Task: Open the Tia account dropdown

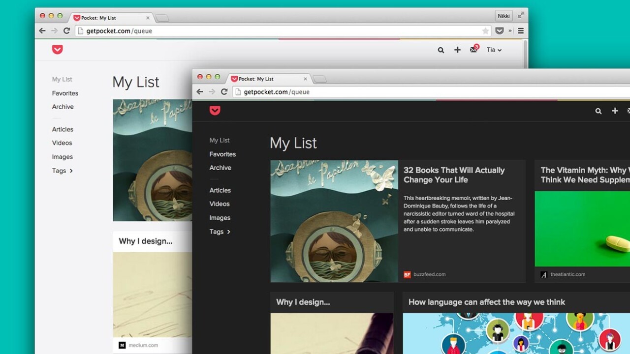Action: click(x=494, y=50)
